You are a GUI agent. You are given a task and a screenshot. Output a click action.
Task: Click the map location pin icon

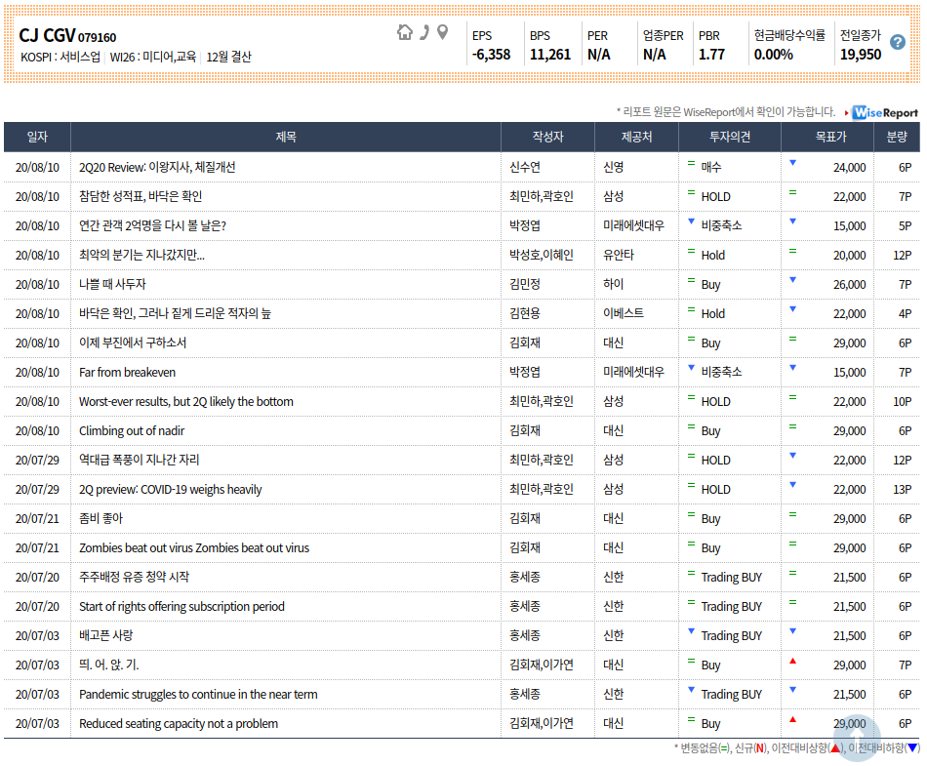coord(442,32)
